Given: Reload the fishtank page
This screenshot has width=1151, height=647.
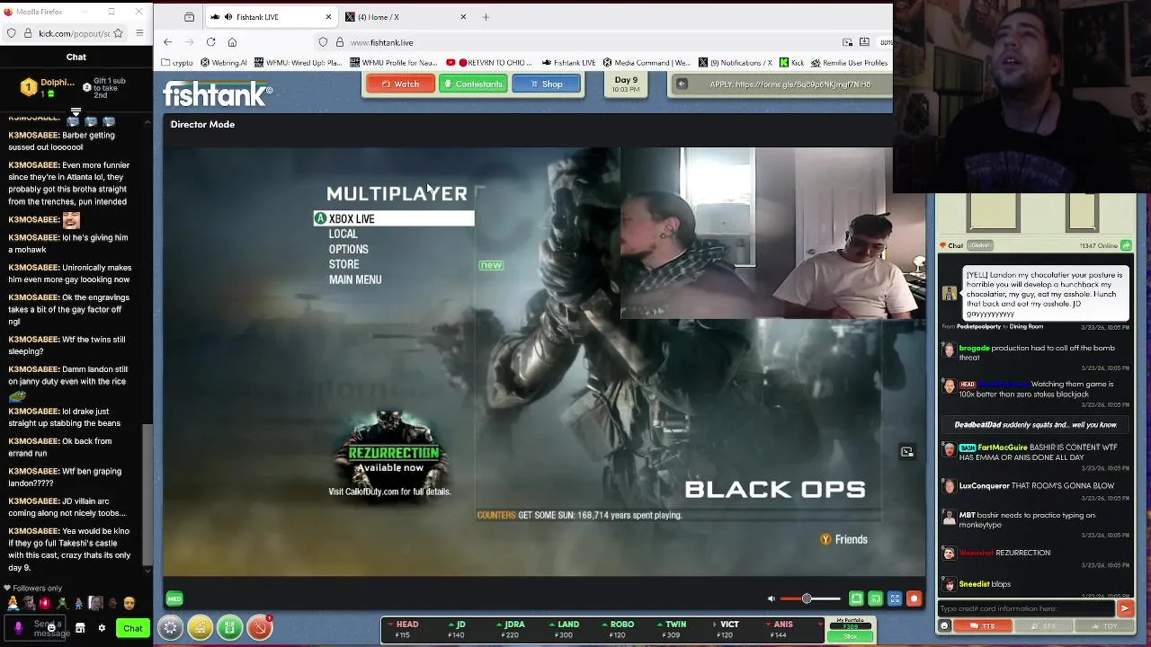Looking at the screenshot, I should click(210, 42).
